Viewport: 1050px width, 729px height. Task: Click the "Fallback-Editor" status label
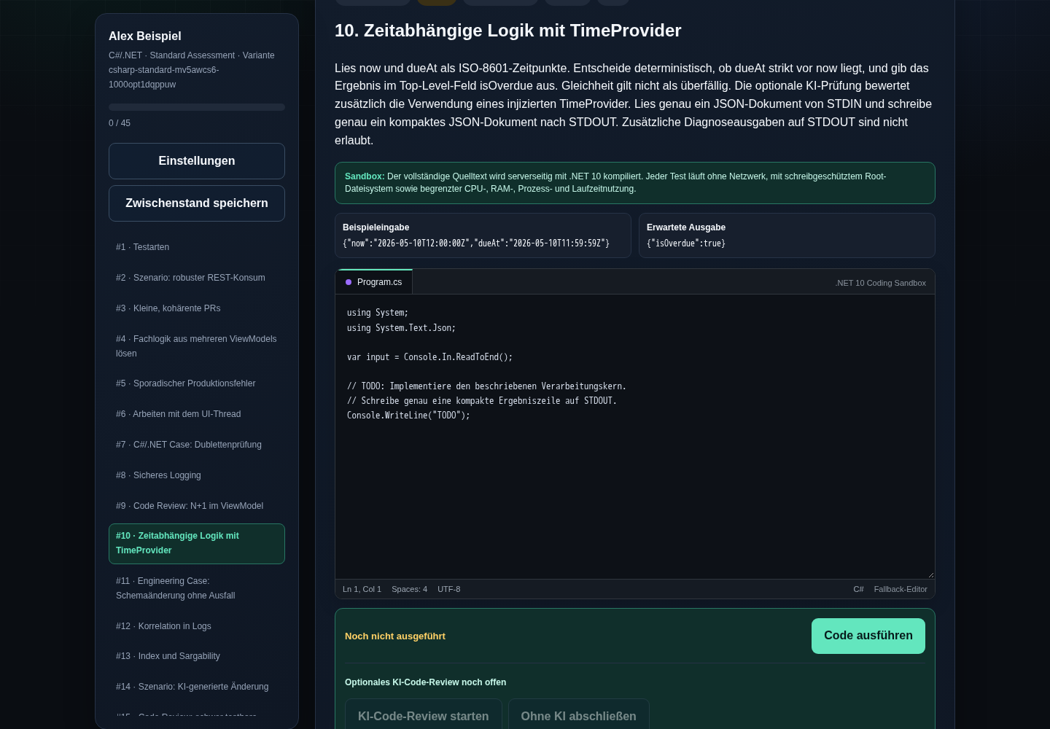point(901,589)
